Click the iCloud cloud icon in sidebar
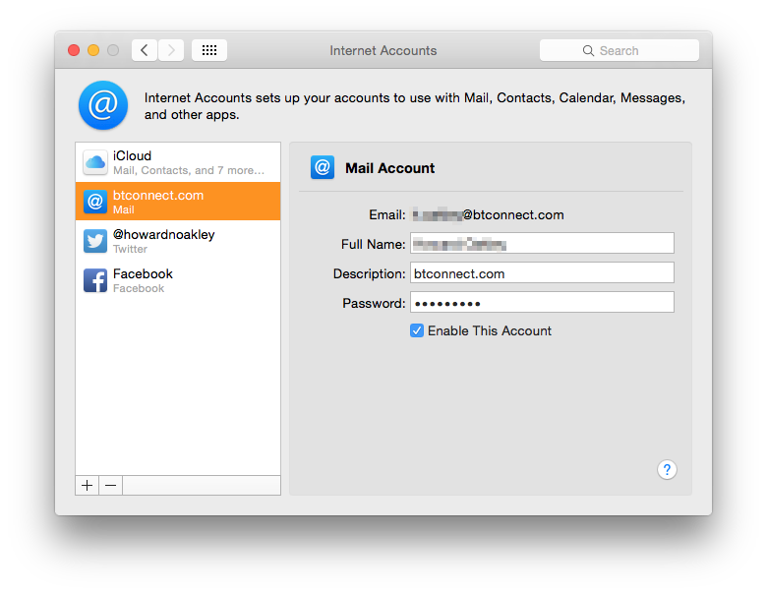This screenshot has height=594, width=767. tap(95, 162)
